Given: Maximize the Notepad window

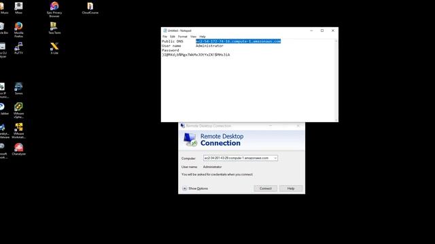Looking at the screenshot, I should 322,30.
